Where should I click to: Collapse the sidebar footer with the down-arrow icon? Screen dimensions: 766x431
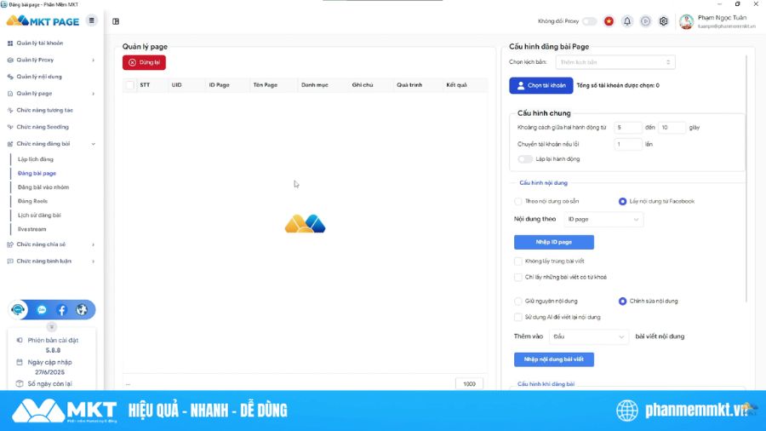[x=51, y=327]
